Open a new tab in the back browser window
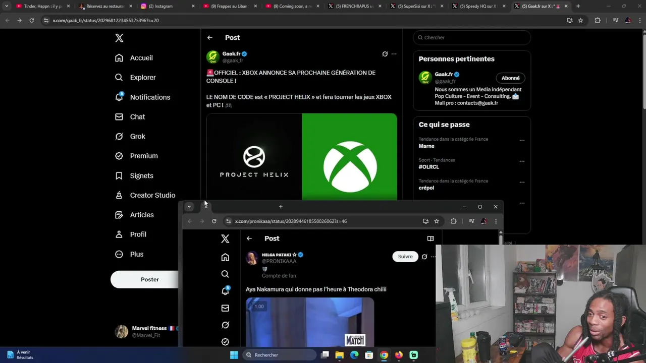Image resolution: width=646 pixels, height=363 pixels. (578, 6)
